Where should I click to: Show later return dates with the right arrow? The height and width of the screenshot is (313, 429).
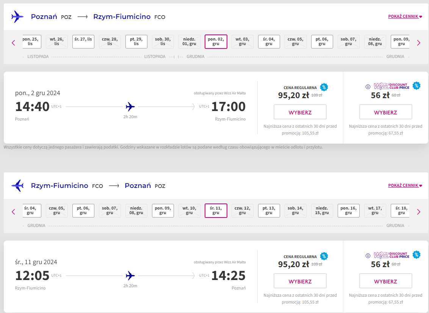[419, 212]
